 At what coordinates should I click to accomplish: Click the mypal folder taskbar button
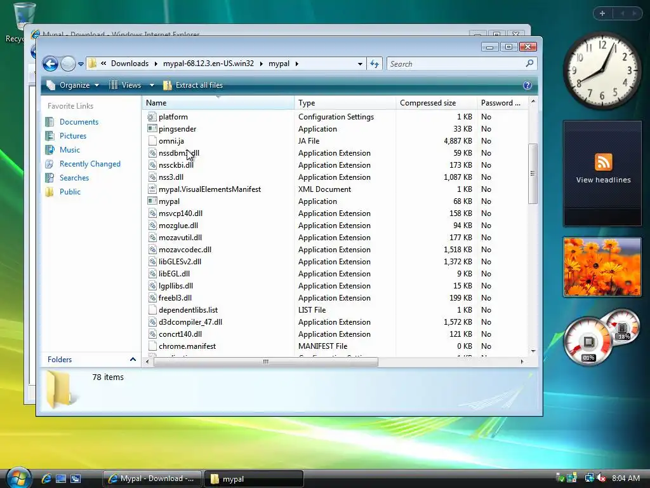pyautogui.click(x=254, y=478)
